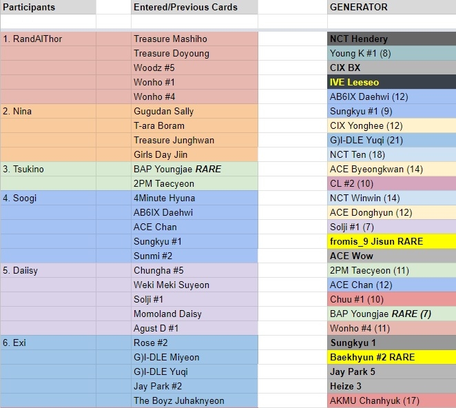
Task: Click the 'Solji #1 (7)' generator cell
Action: [391, 227]
